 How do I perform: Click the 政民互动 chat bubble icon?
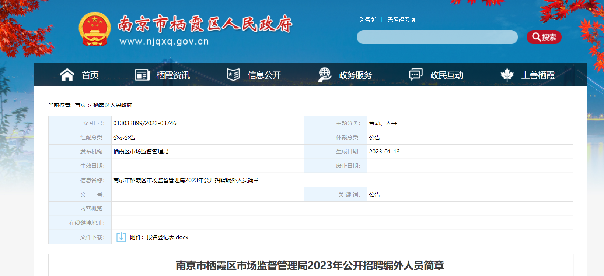416,74
